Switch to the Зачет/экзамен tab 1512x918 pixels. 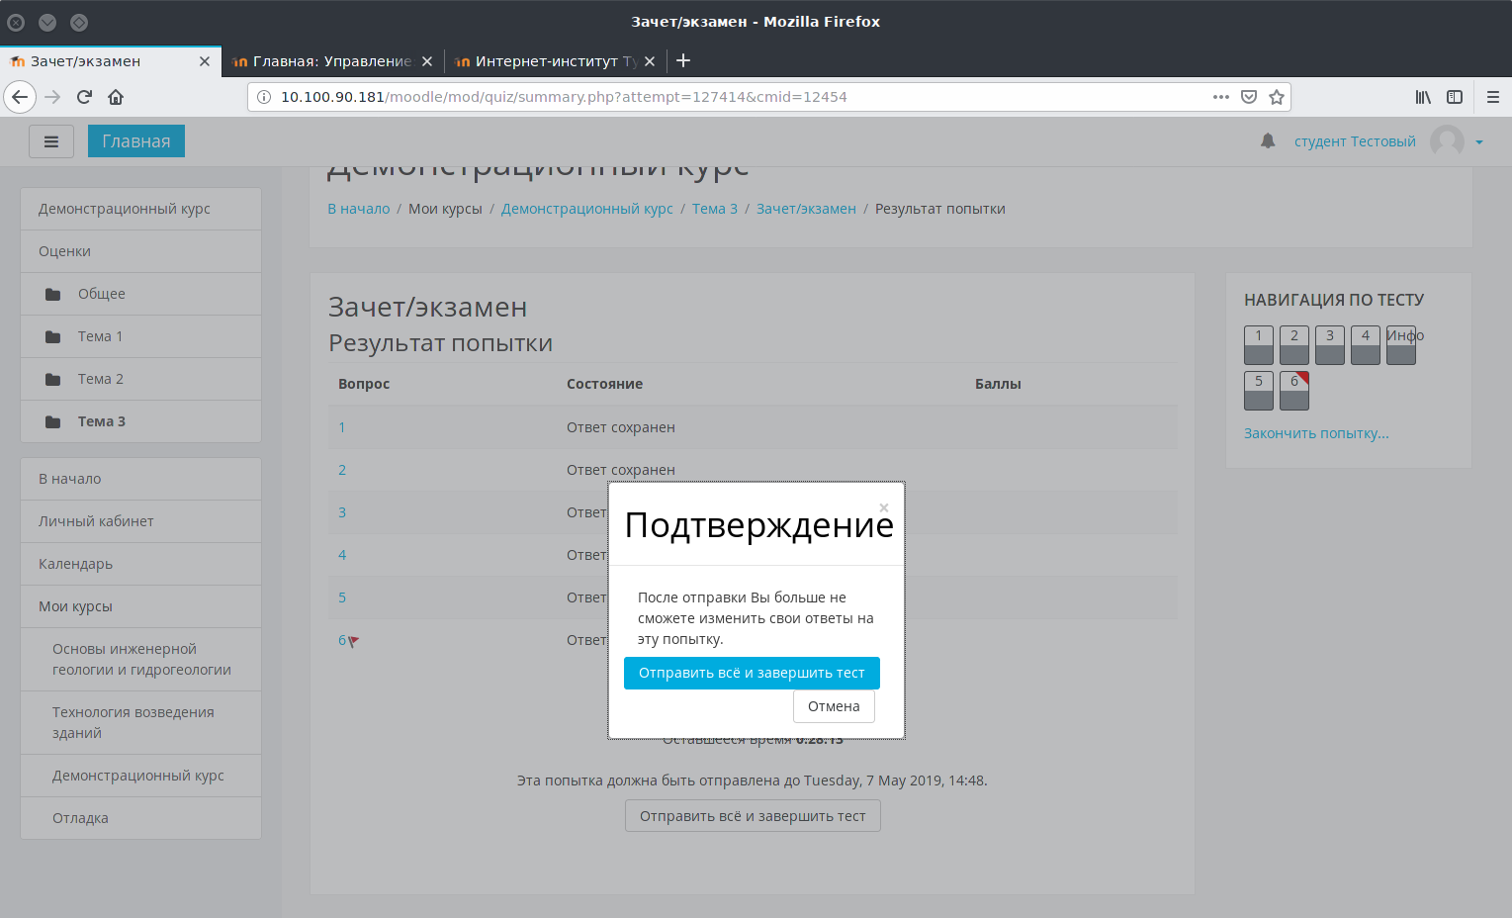[109, 61]
